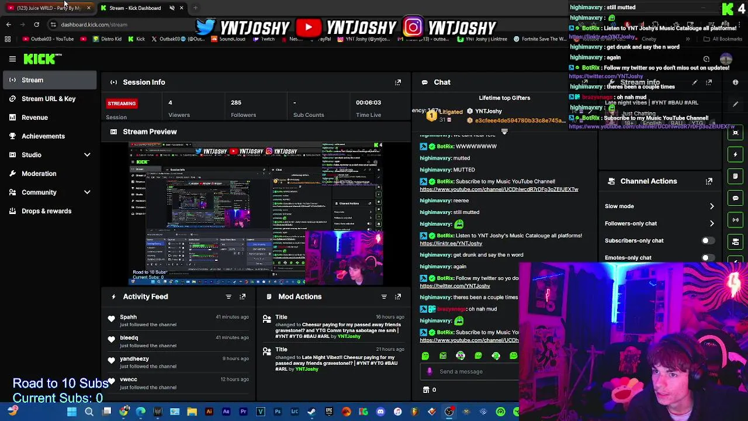Screen dimensions: 748x421
Task: Collapse the Lifetime top Gifters section
Action: [504, 132]
